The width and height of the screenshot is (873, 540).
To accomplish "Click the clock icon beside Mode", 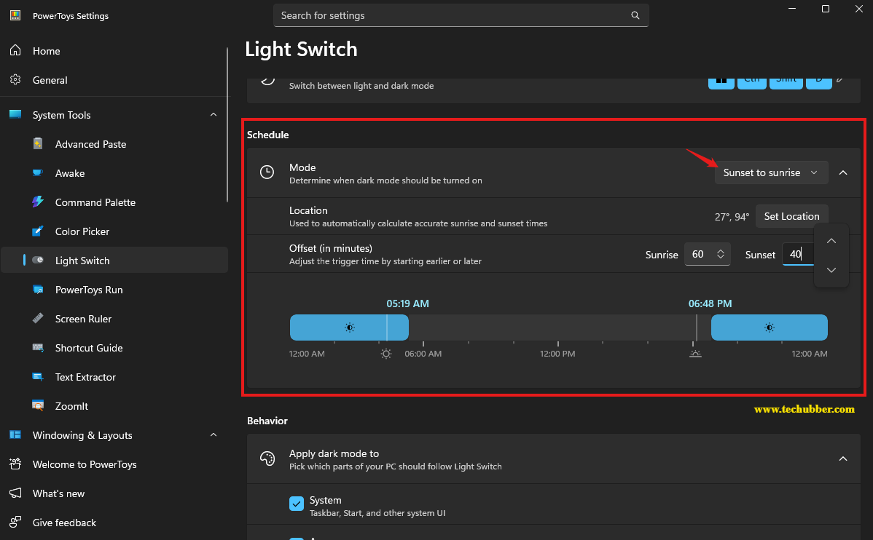I will [x=267, y=172].
